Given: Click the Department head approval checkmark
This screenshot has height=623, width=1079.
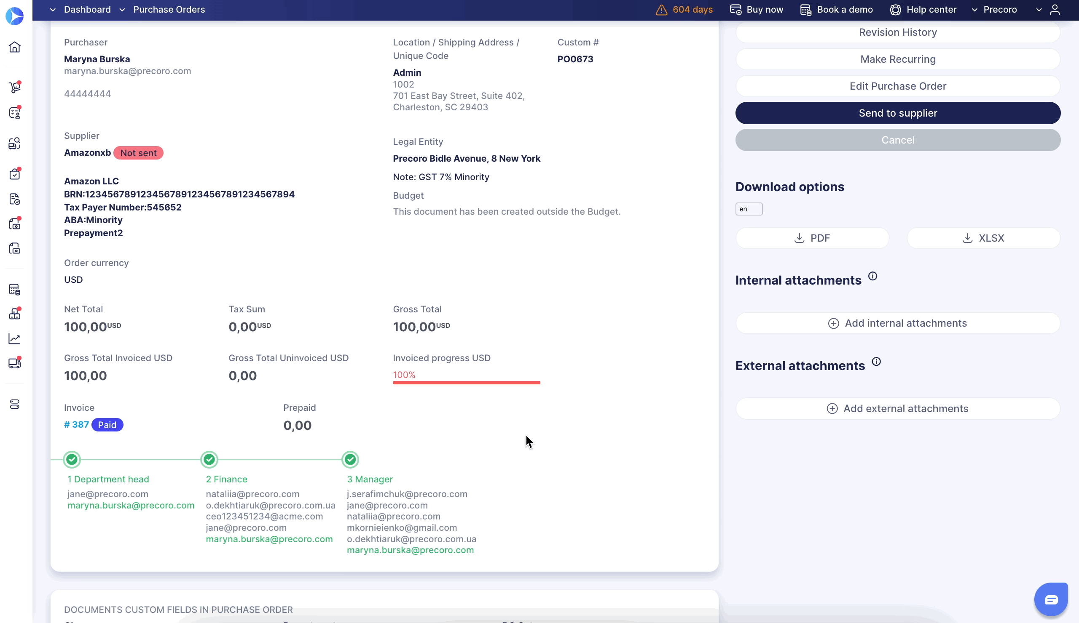Looking at the screenshot, I should (x=72, y=460).
